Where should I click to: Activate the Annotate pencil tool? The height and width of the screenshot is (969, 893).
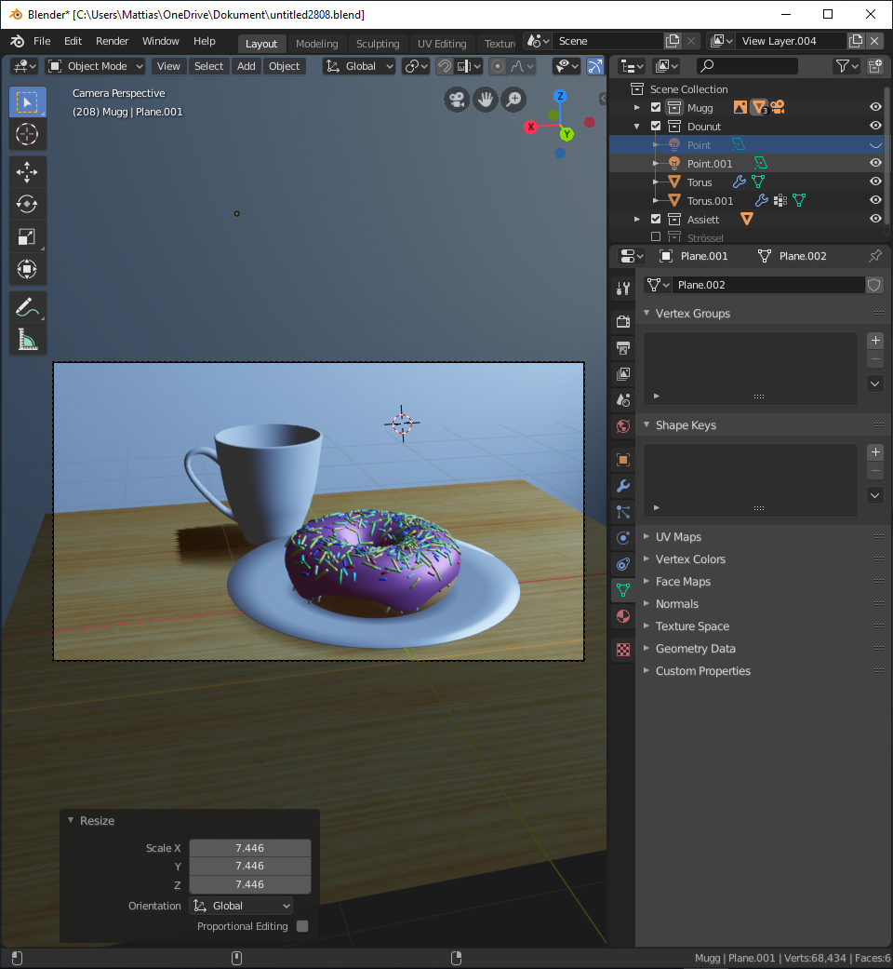(27, 306)
